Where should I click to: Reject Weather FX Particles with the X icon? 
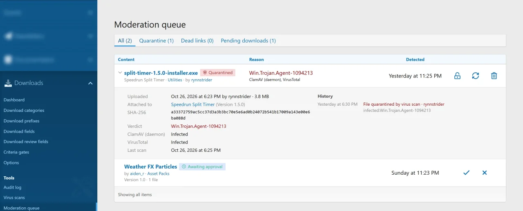point(485,173)
